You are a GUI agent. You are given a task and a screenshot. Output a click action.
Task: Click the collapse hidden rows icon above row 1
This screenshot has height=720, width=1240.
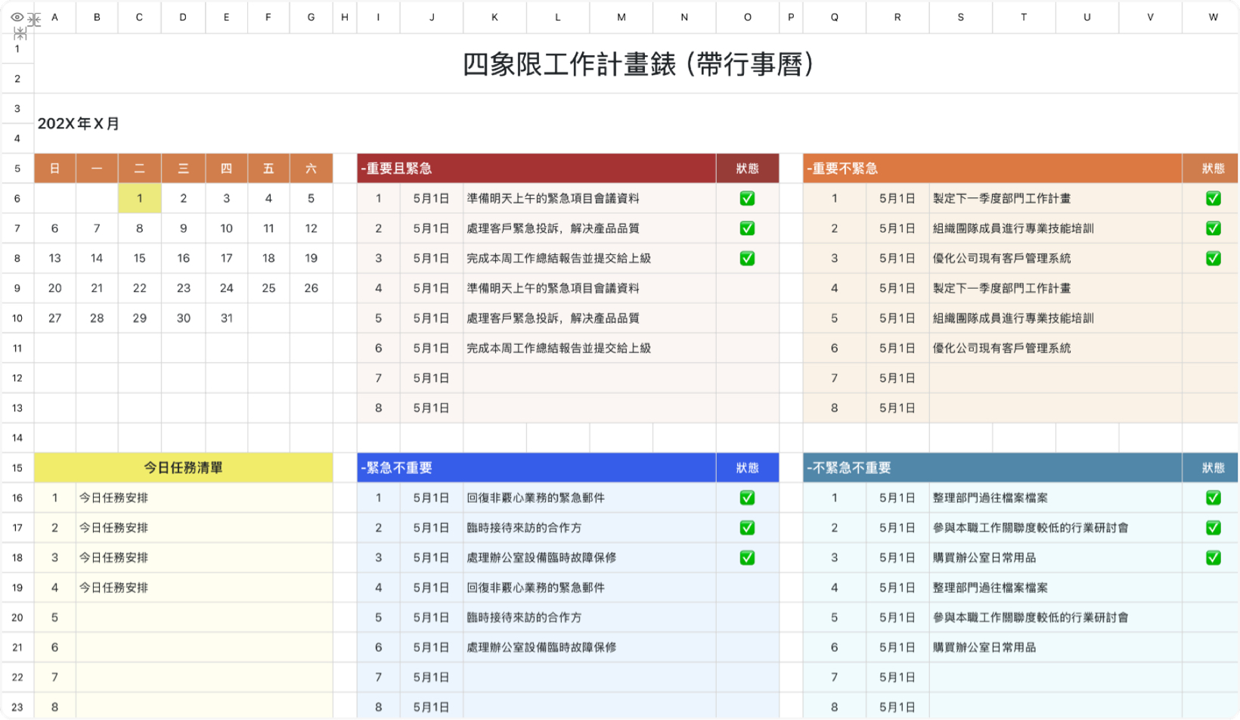[20, 34]
